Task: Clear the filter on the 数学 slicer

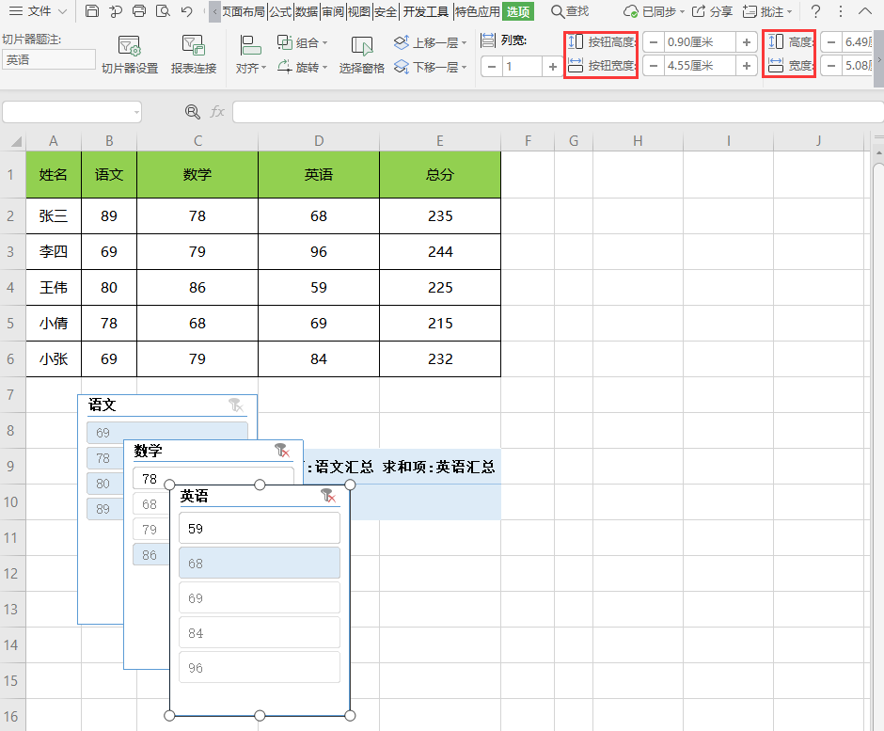Action: (x=281, y=451)
